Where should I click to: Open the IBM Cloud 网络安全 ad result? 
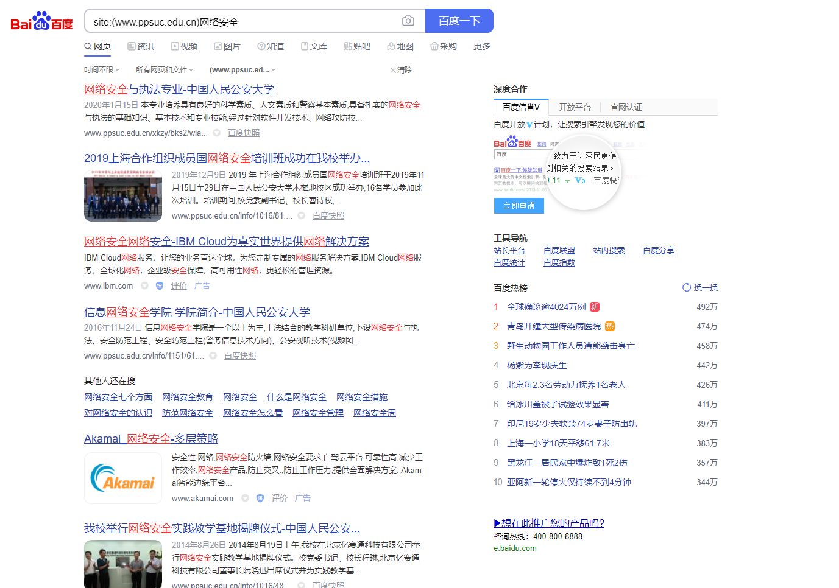(x=227, y=242)
